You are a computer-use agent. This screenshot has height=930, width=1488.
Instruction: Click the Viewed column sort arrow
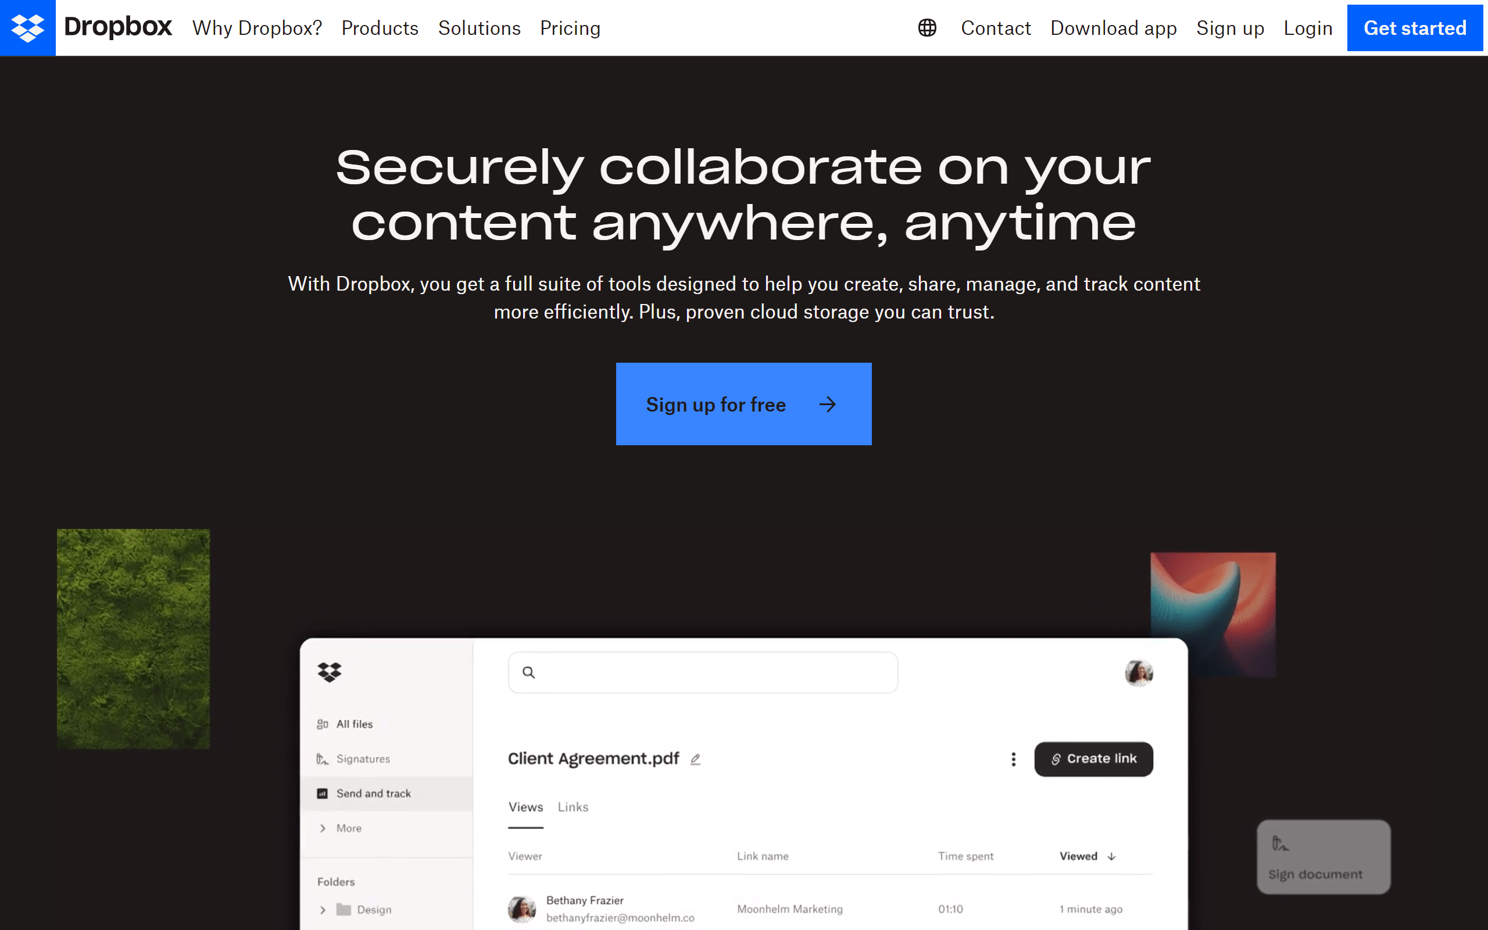point(1112,856)
